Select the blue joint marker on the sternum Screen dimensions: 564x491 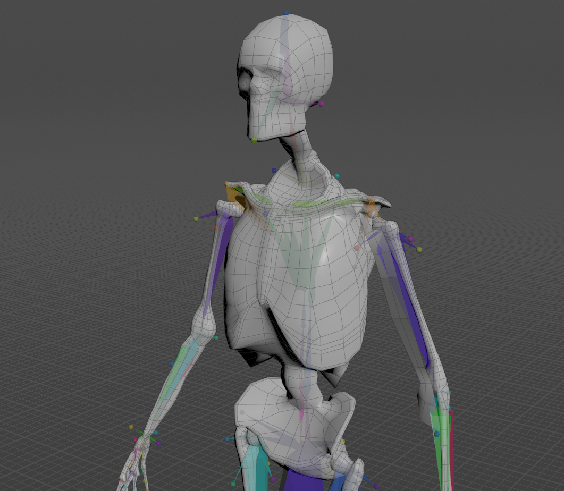(265, 213)
